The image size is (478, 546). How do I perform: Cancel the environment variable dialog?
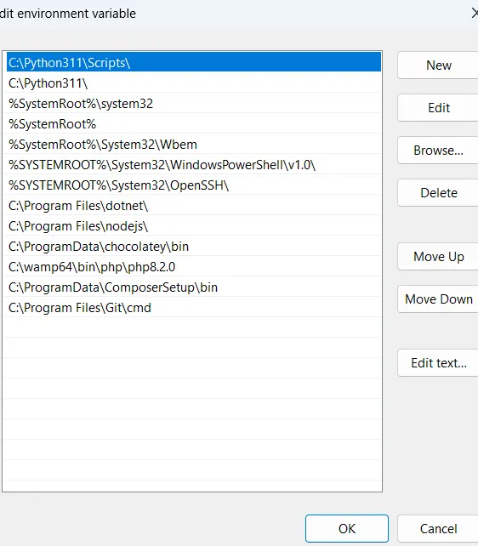click(x=438, y=529)
